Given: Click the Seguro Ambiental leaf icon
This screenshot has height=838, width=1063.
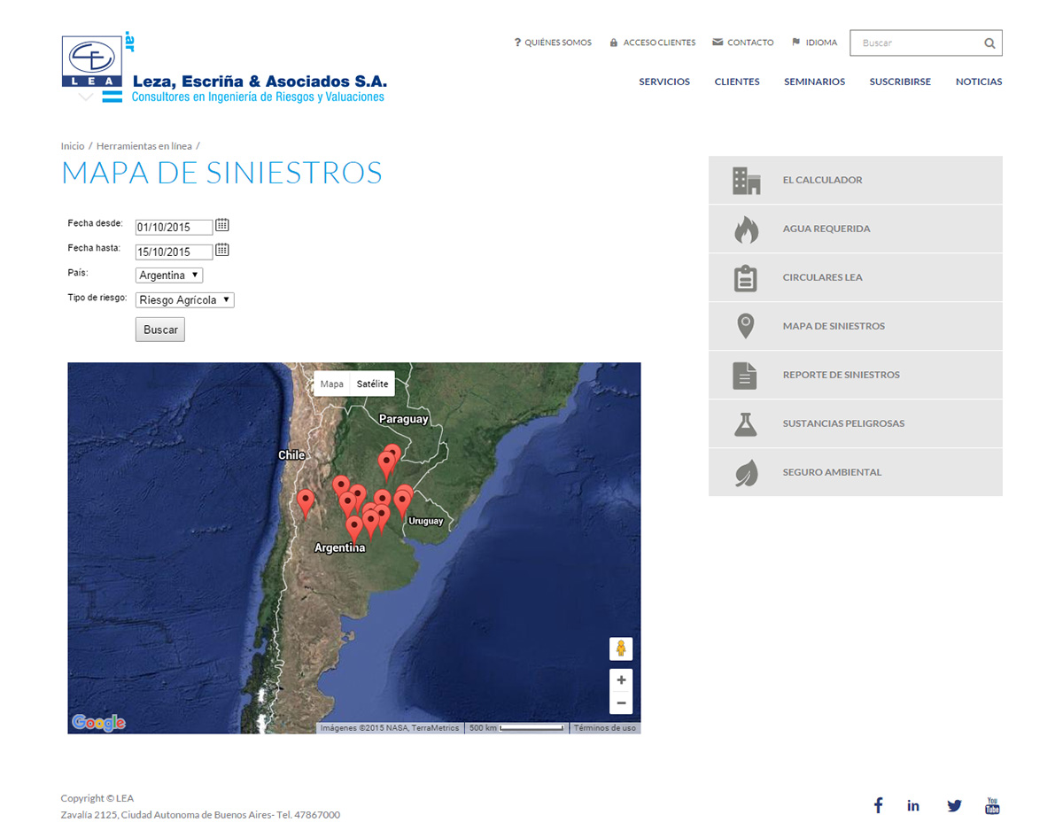Looking at the screenshot, I should pyautogui.click(x=746, y=472).
